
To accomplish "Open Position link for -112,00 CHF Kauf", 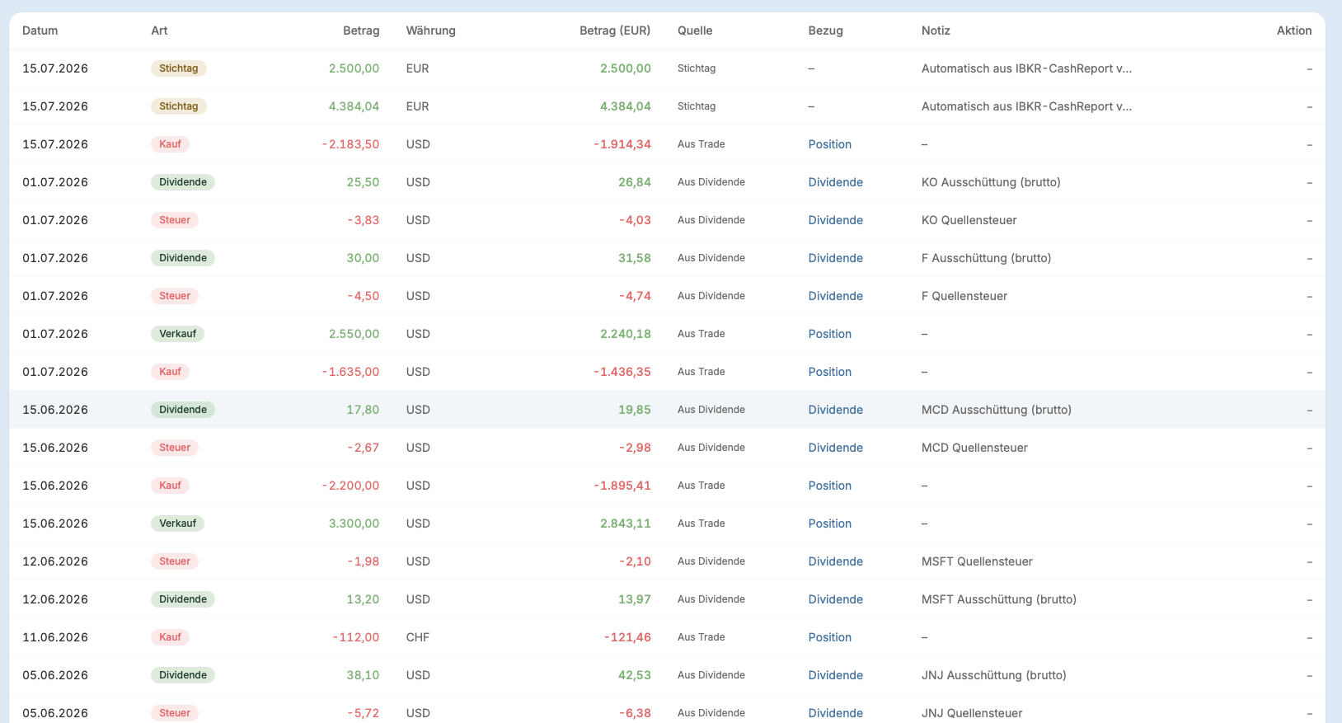I will [x=829, y=637].
